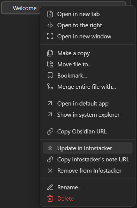Select the Welcome note in file list

25,8
